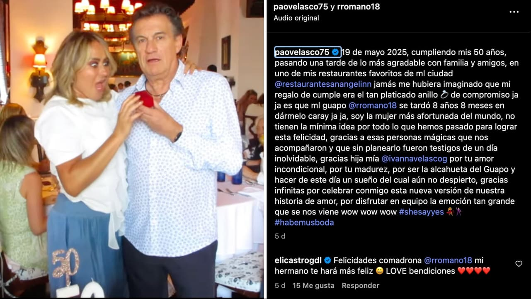
Task: Open the three-dot more options menu
Action: click(x=514, y=12)
